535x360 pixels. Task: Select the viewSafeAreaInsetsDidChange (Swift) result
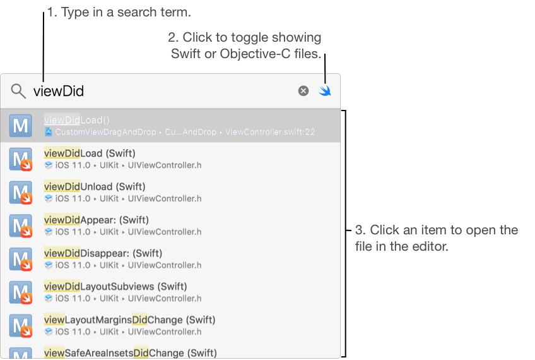point(170,352)
